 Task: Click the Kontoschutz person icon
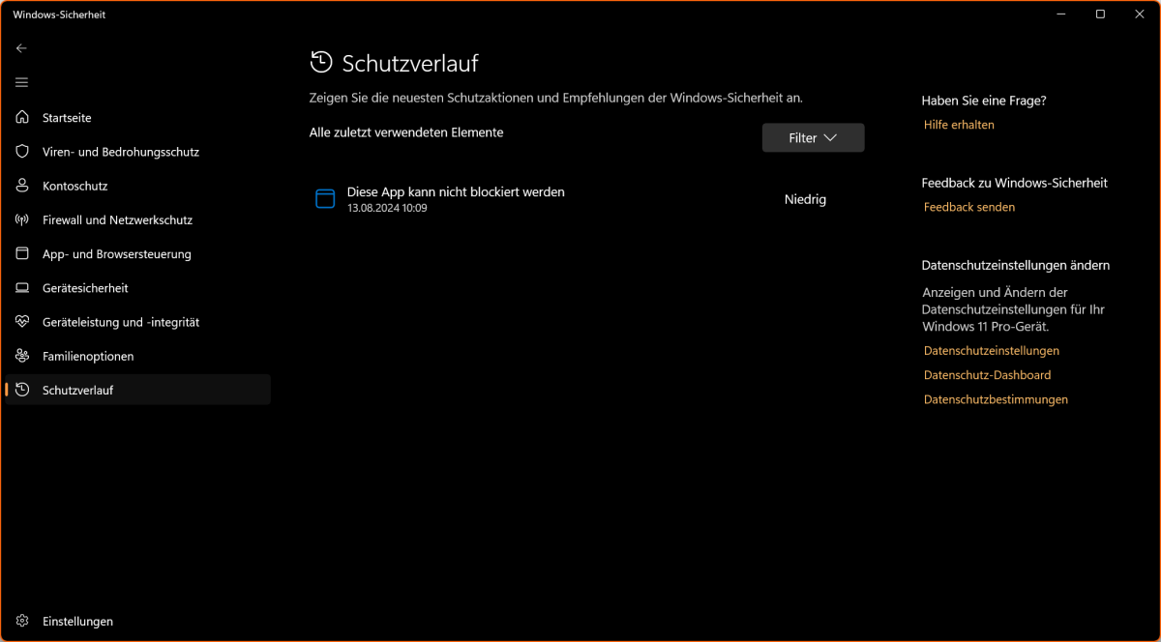(22, 186)
